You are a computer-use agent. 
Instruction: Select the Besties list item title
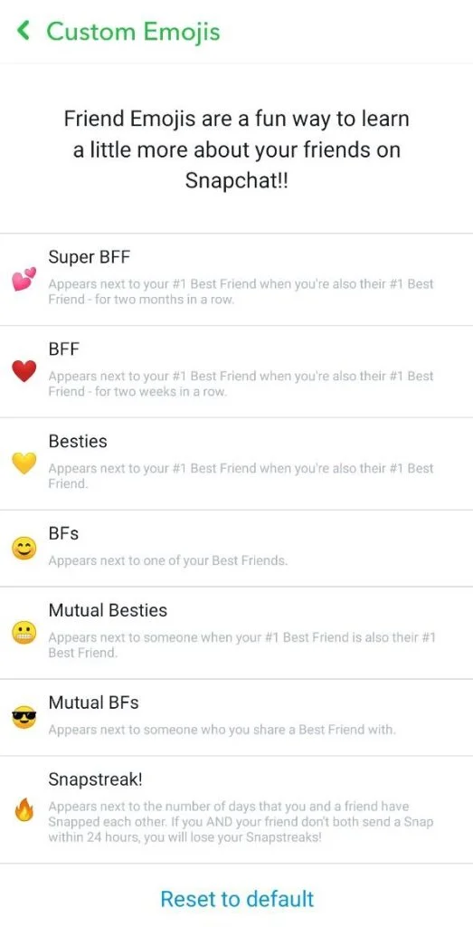[78, 442]
